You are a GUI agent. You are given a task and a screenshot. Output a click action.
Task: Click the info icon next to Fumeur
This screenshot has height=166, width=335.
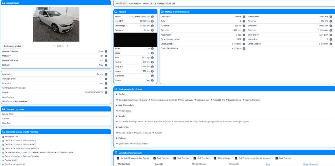click(x=152, y=80)
